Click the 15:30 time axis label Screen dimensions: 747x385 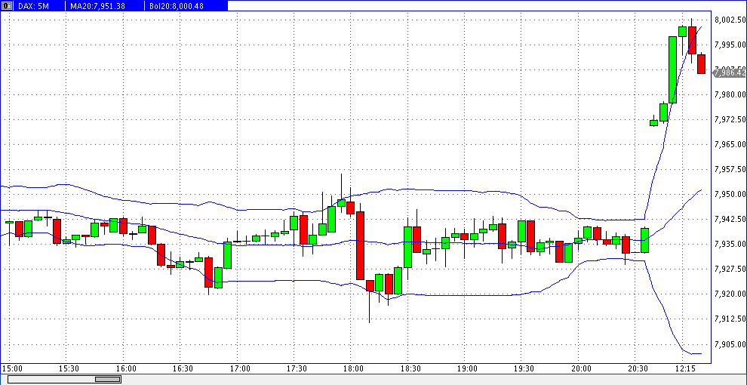click(69, 369)
